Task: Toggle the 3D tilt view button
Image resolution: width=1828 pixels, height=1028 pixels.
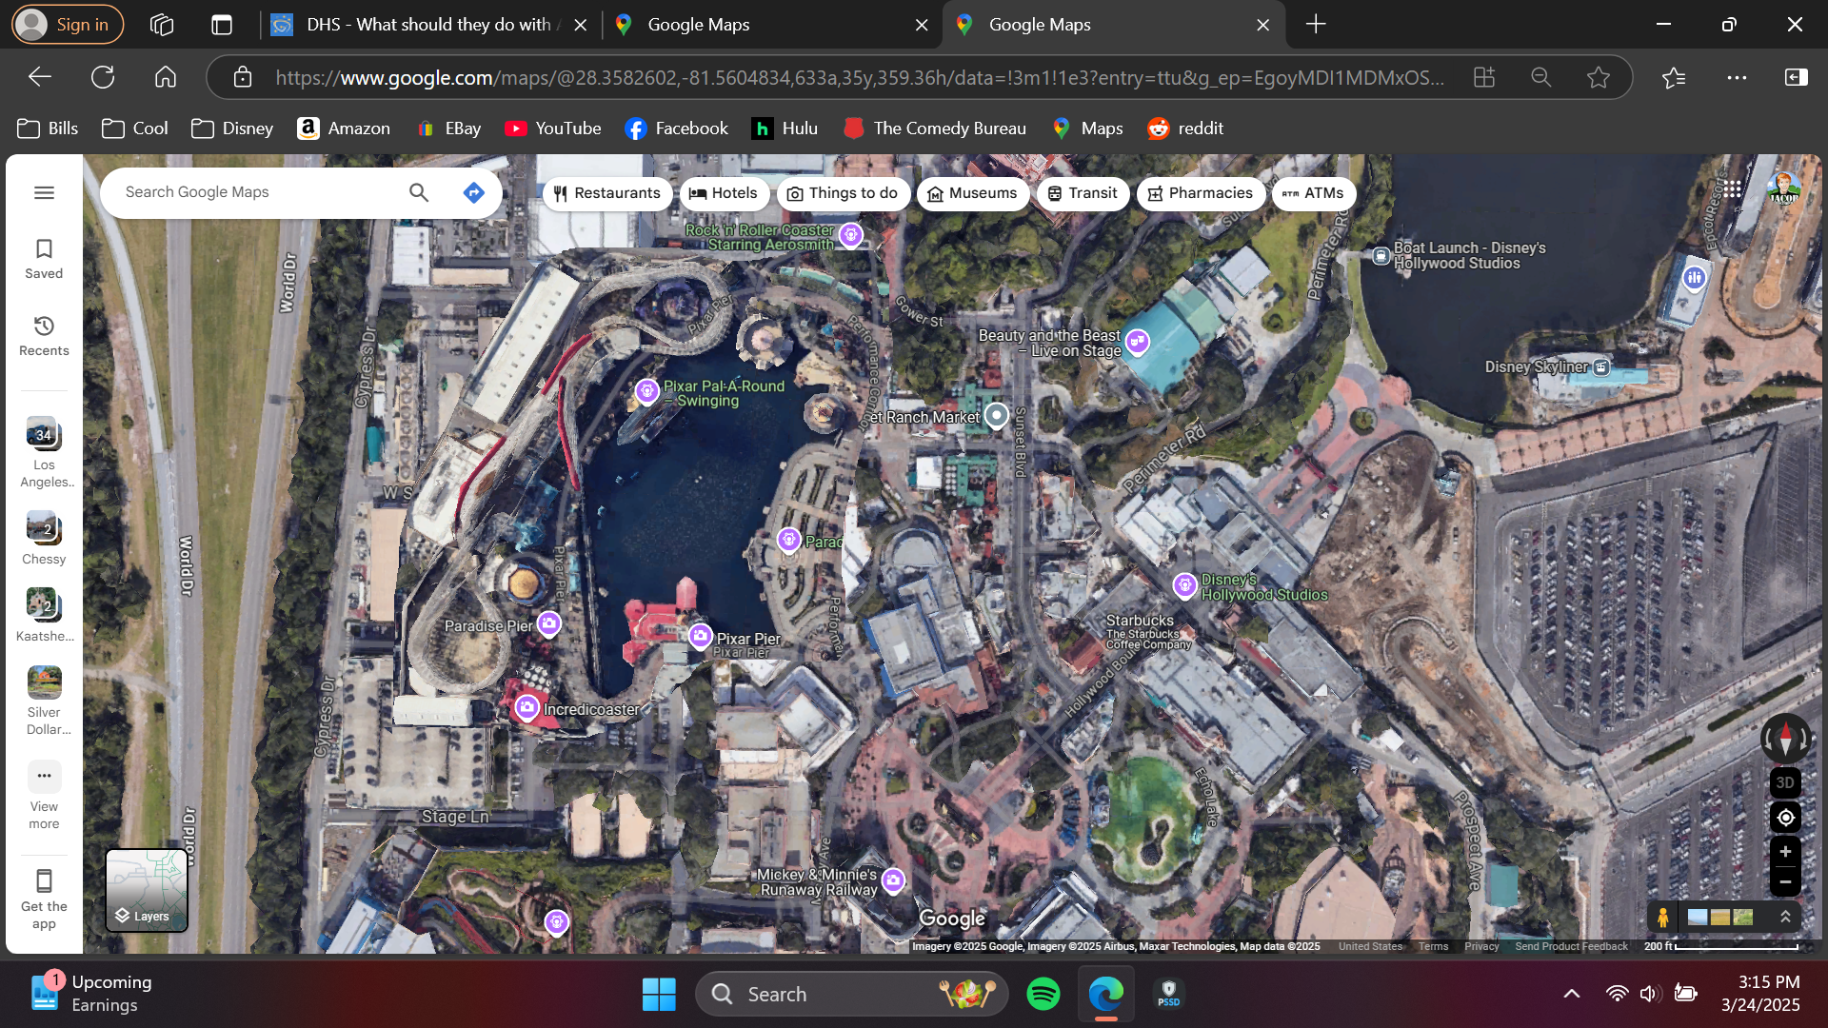Action: coord(1785,782)
